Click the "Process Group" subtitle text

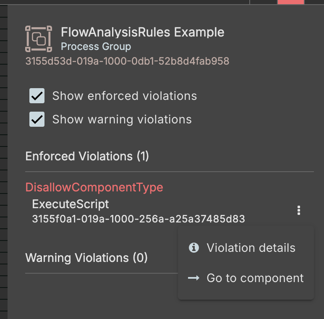[x=96, y=47]
